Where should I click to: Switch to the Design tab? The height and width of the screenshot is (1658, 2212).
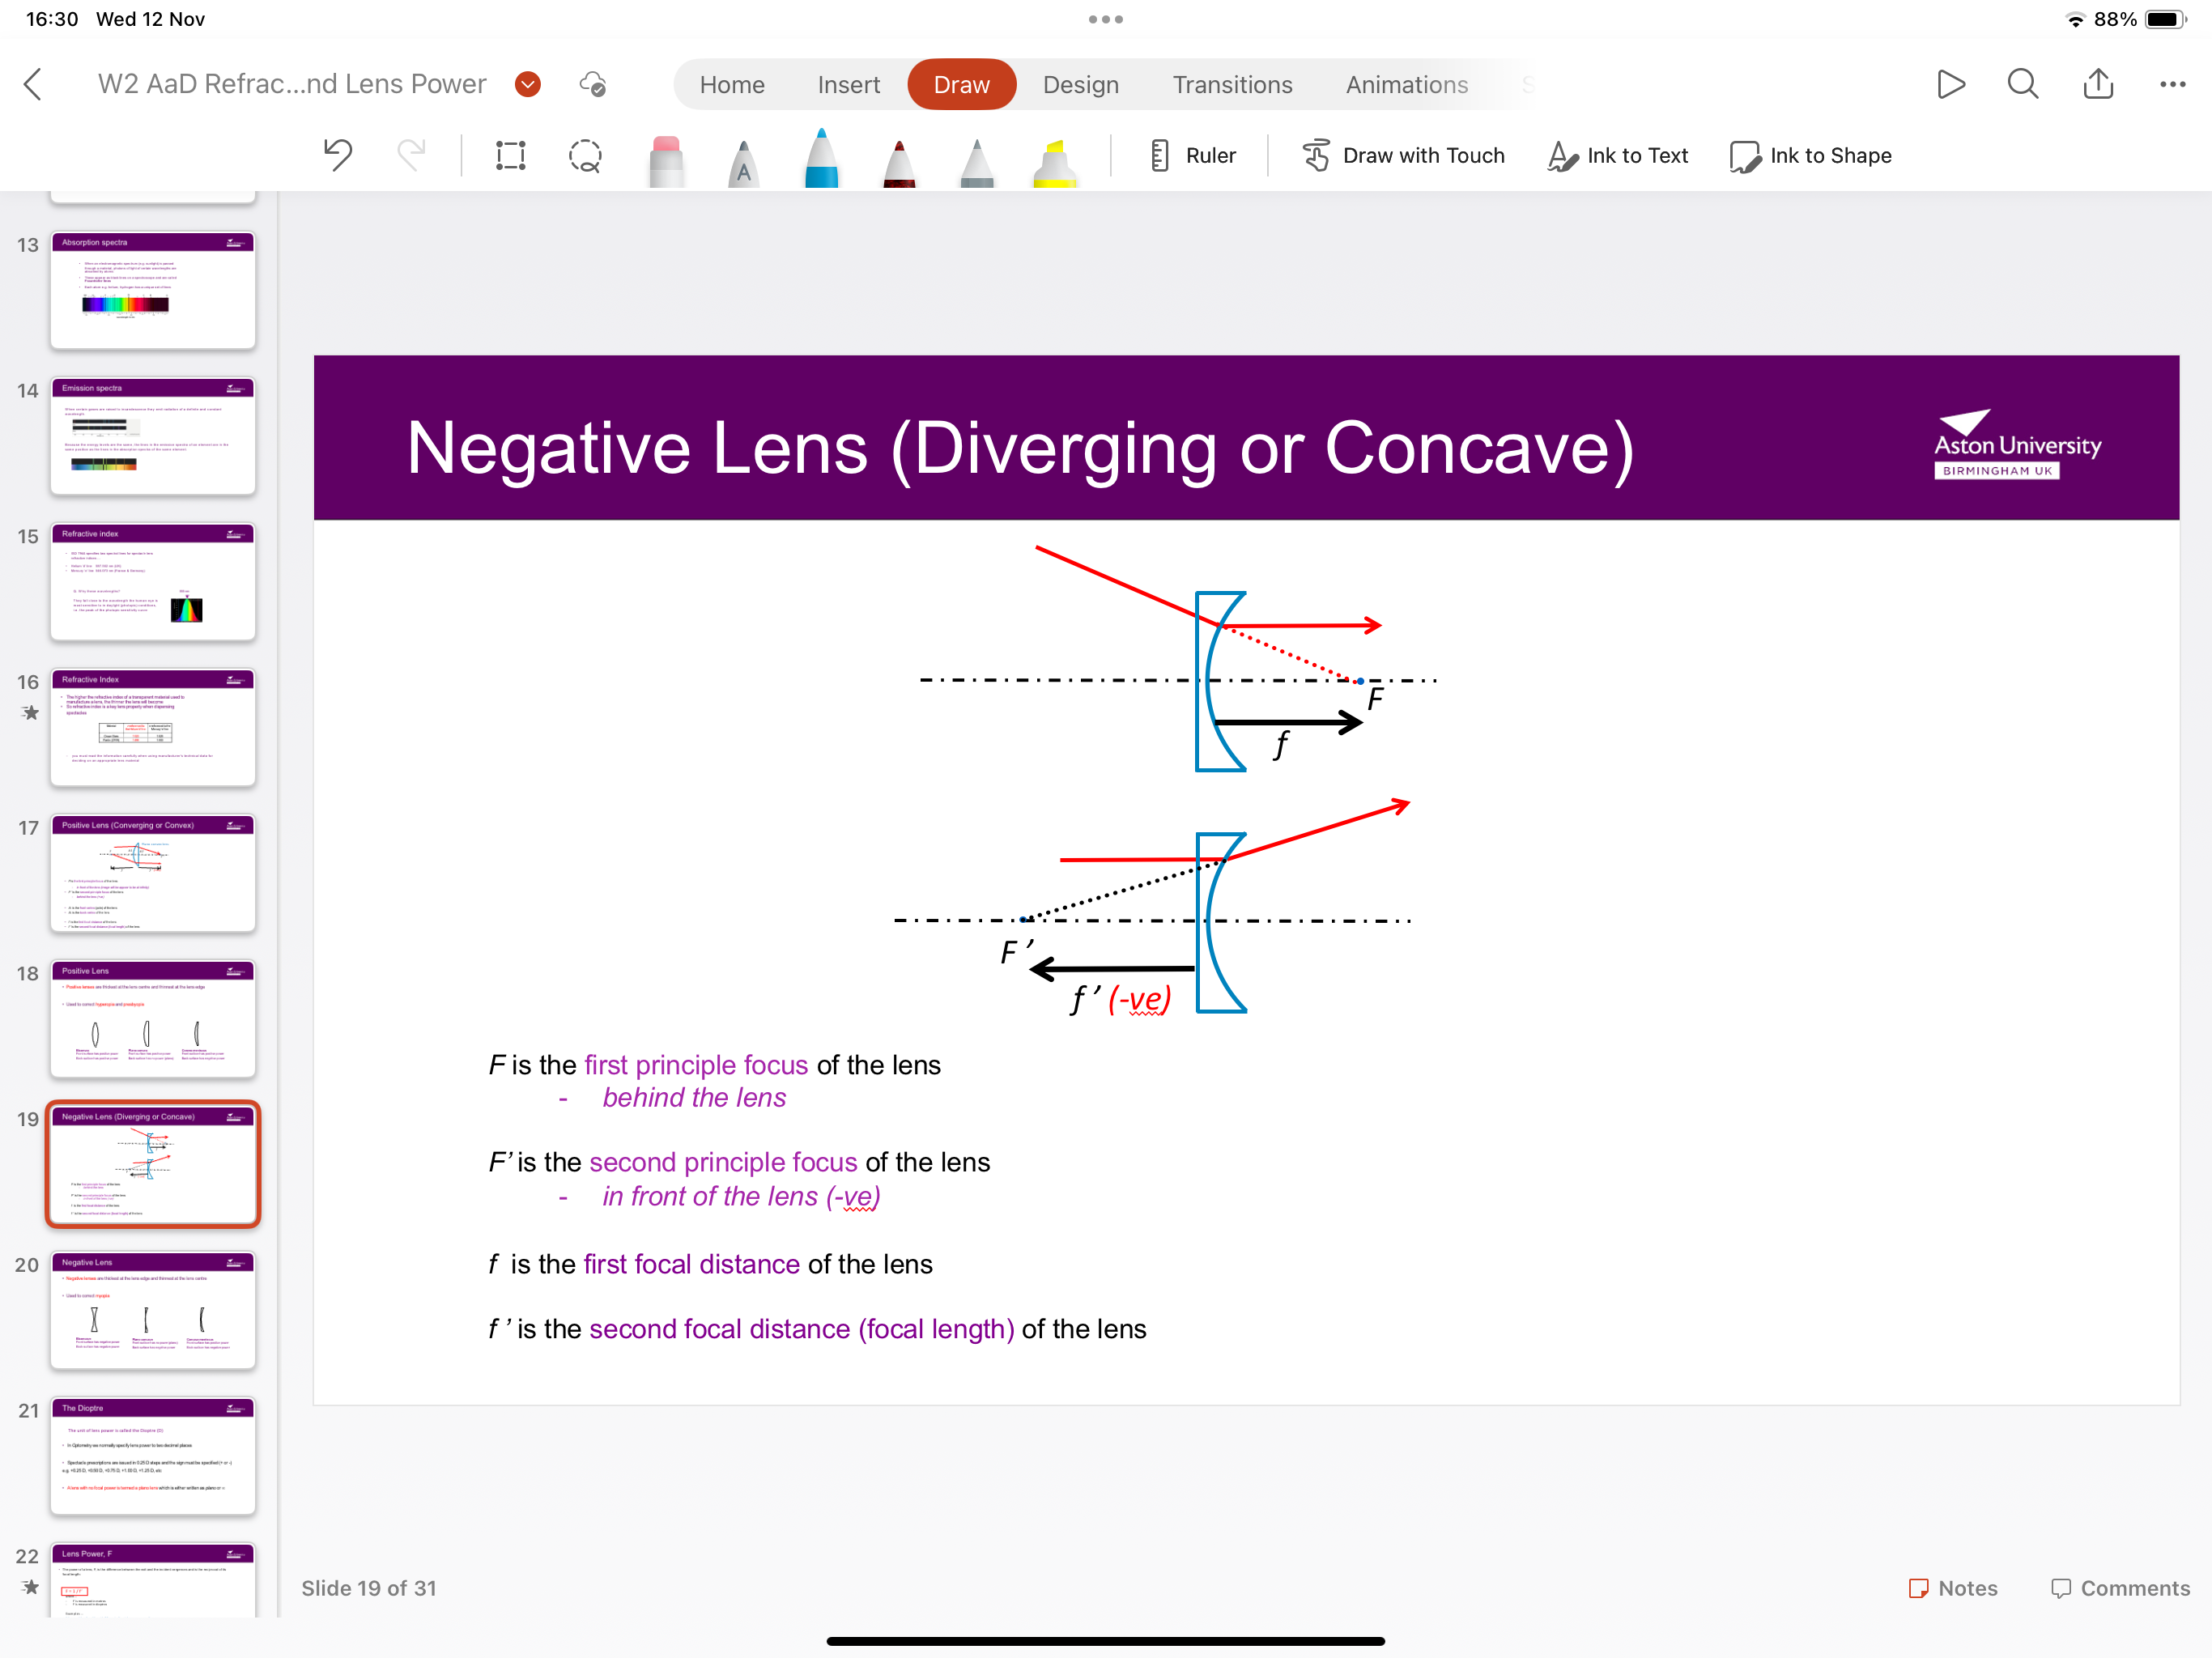1081,84
